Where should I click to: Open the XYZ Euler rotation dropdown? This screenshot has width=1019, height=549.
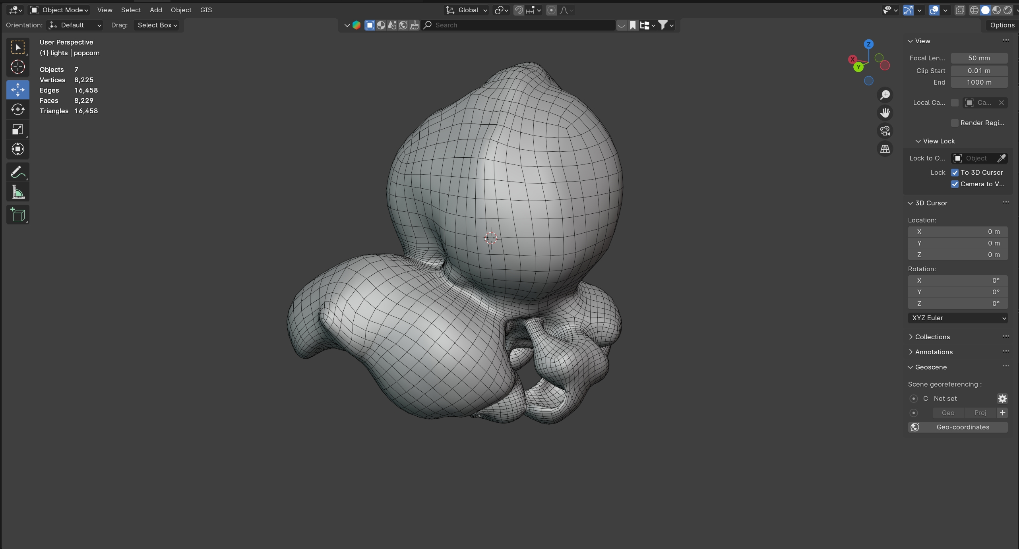pos(957,318)
